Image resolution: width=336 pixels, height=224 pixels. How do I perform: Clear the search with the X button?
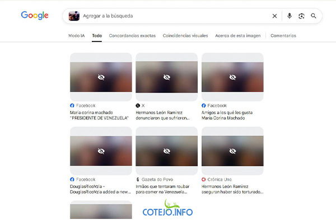coord(274,16)
